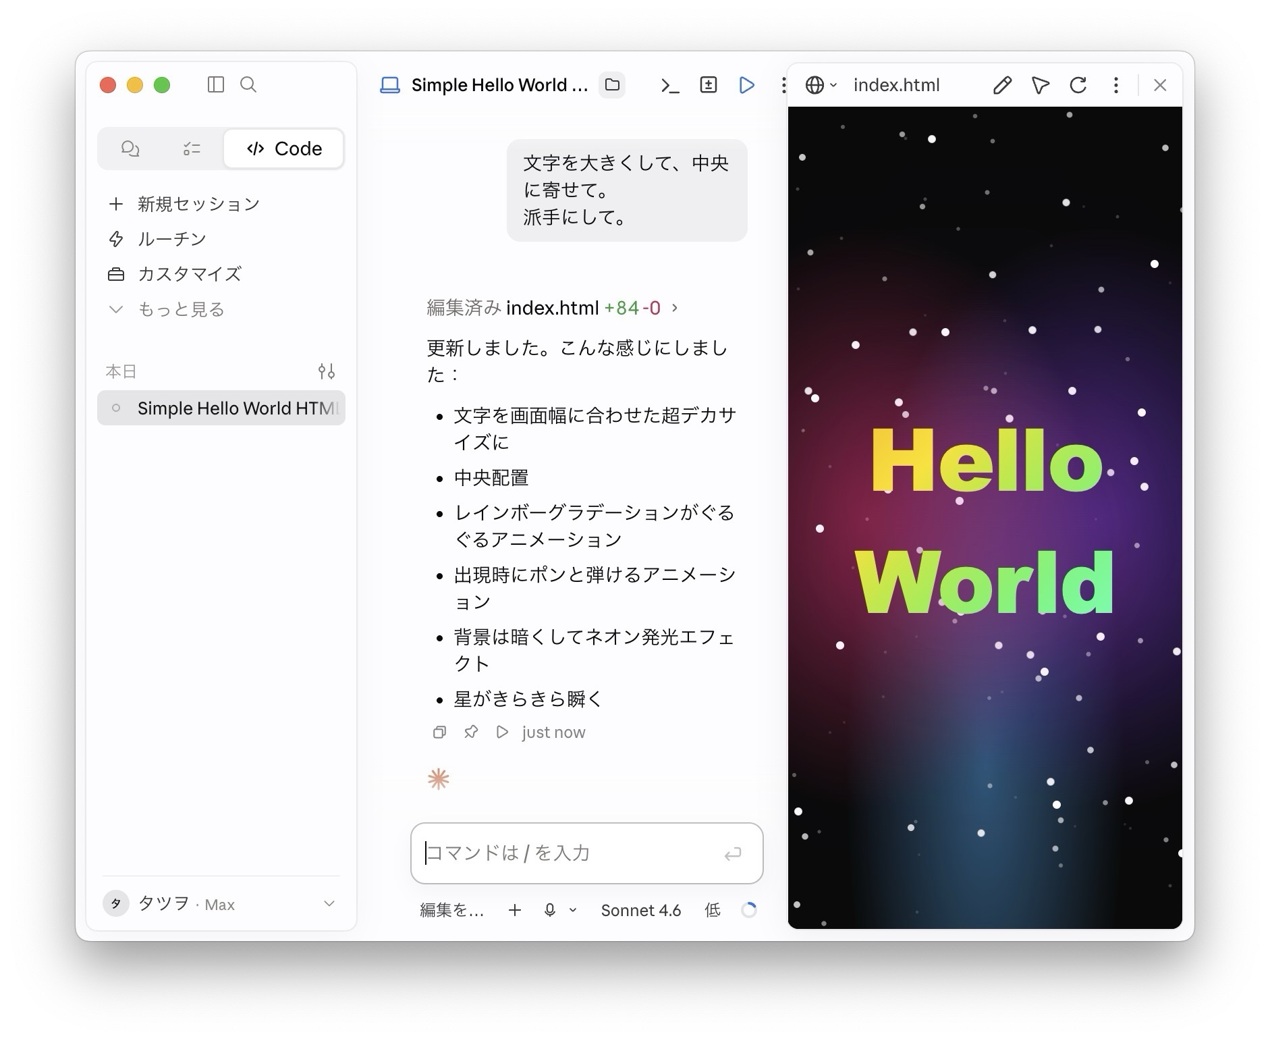Click the +84 additions count
This screenshot has width=1270, height=1041.
pos(622,308)
